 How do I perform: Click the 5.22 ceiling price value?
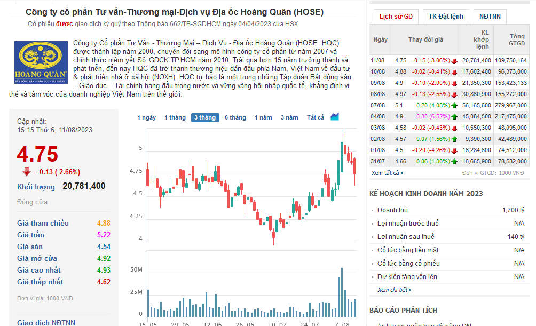click(x=104, y=235)
